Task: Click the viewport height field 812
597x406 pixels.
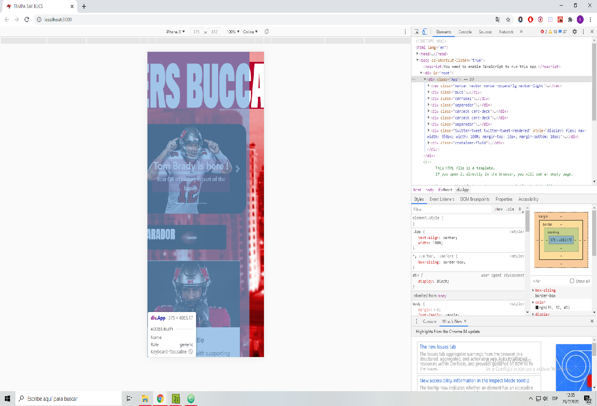Action: [215, 32]
